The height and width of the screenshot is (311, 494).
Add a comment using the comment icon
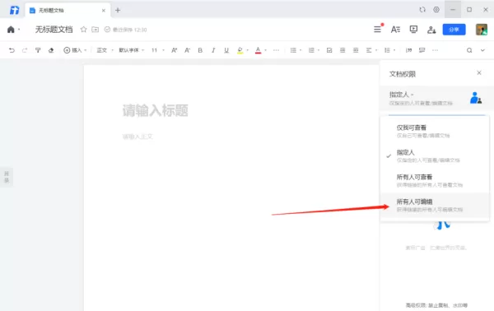tap(422, 50)
